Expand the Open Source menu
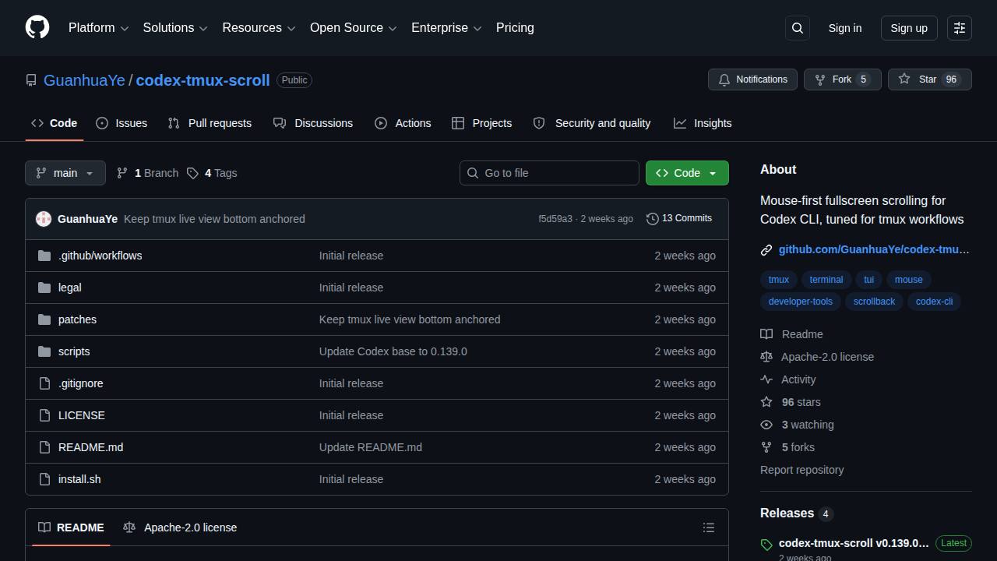This screenshot has width=997, height=561. point(354,28)
